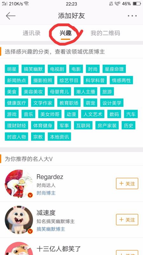Select the 本地资讯 category tag
This screenshot has height=255, width=143.
pos(59,137)
